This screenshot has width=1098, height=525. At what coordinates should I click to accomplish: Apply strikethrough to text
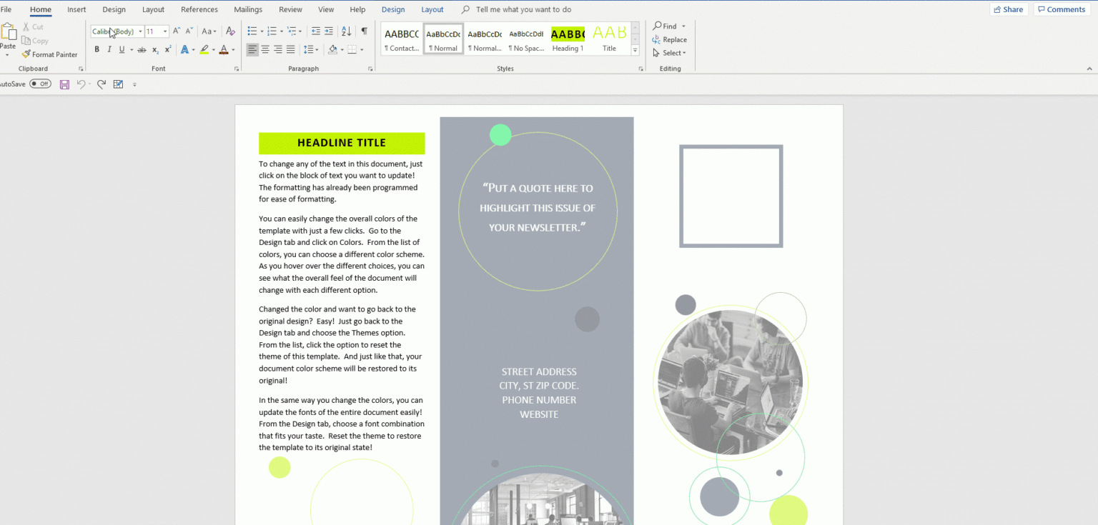click(142, 49)
